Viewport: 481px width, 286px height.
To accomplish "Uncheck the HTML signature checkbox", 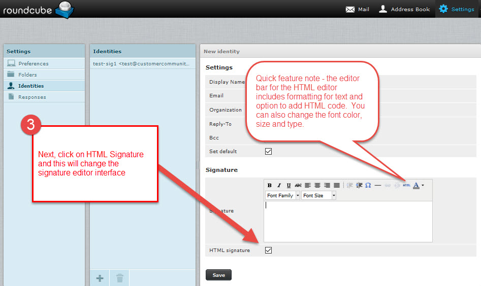I will [269, 250].
